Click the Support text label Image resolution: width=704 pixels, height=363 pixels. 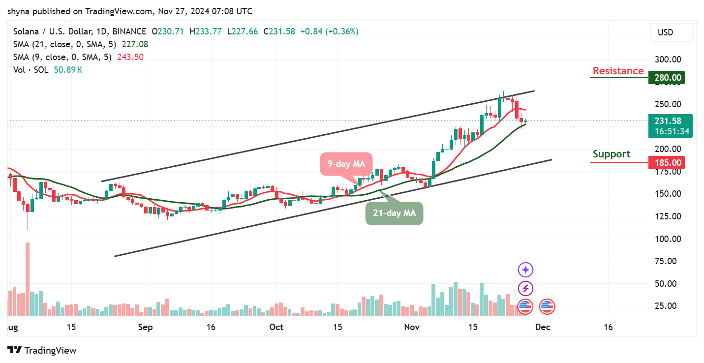[x=612, y=154]
